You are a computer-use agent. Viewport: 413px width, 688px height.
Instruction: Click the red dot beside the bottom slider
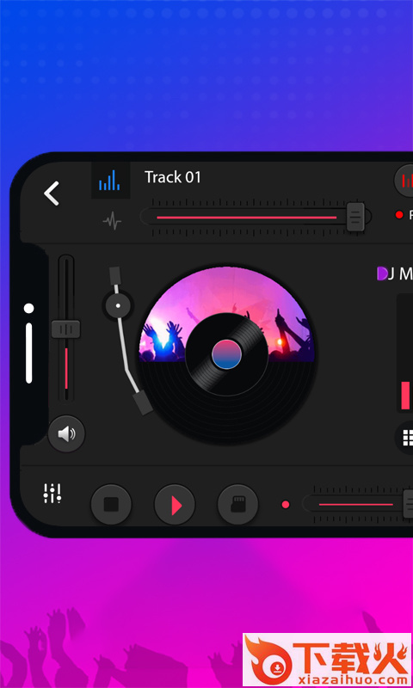point(286,505)
